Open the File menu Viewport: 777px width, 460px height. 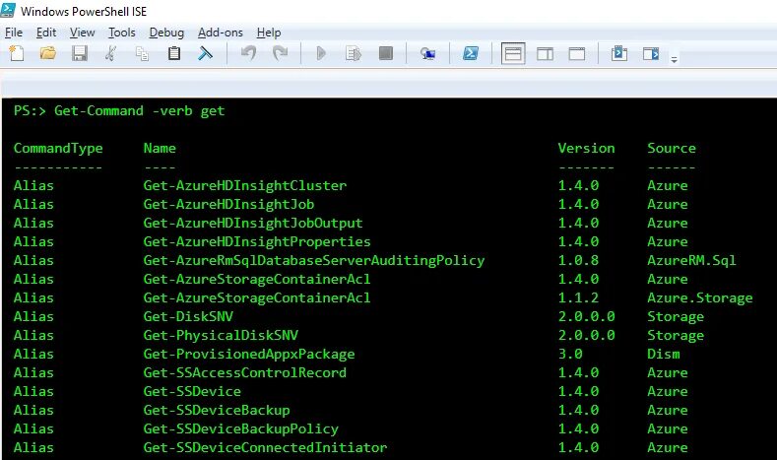pos(14,33)
